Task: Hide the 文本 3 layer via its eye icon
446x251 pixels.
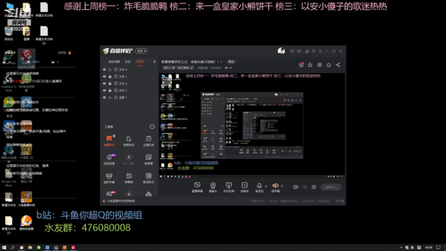Action: tap(104, 83)
